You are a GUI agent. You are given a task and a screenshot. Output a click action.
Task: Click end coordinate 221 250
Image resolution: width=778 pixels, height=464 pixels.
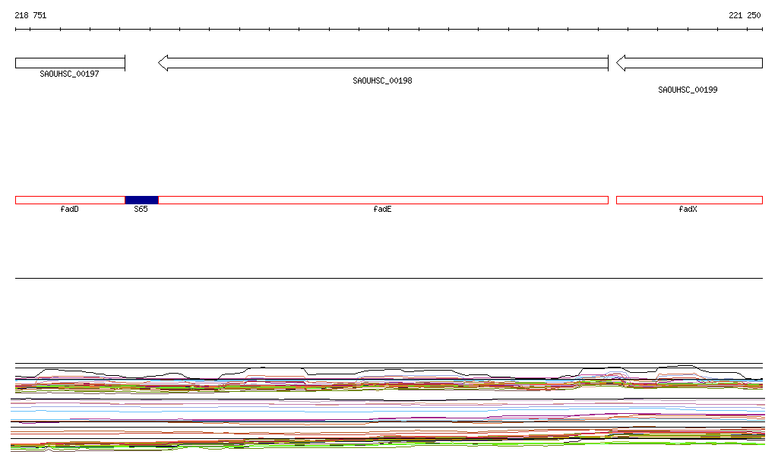745,15
